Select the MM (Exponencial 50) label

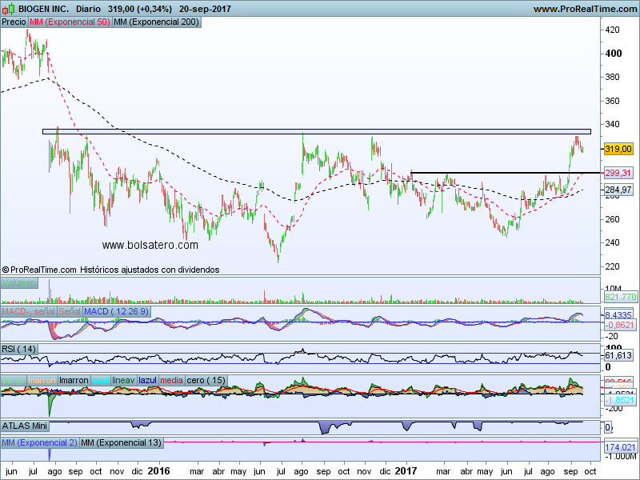point(70,22)
